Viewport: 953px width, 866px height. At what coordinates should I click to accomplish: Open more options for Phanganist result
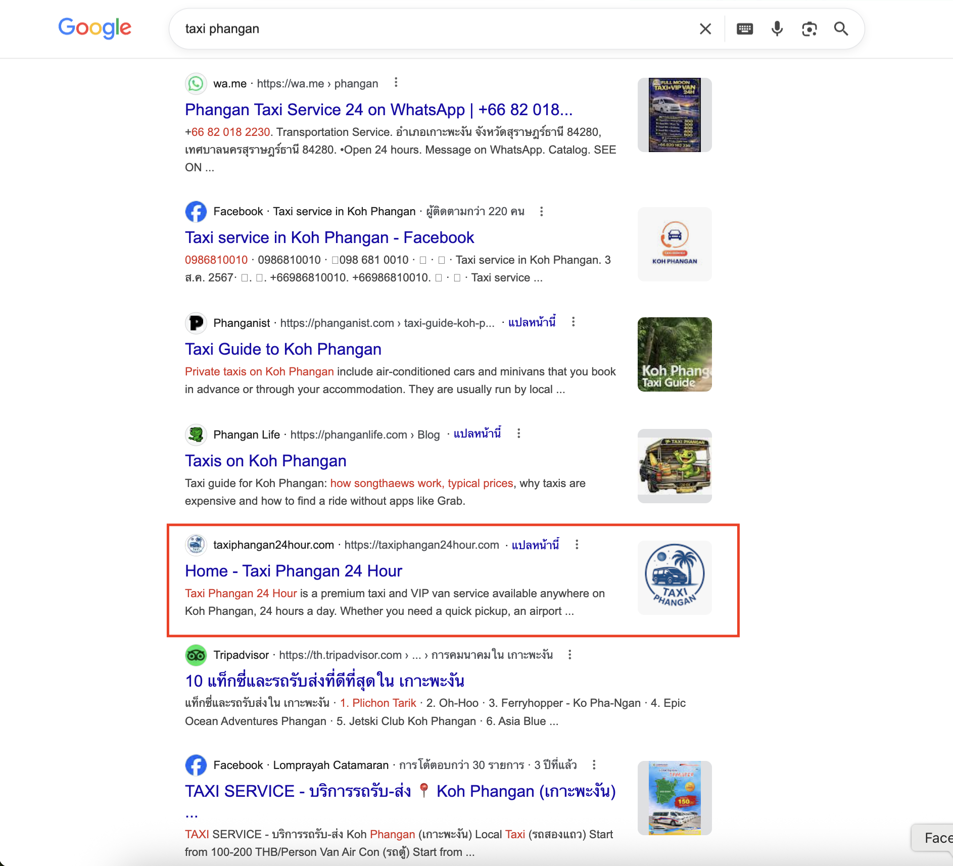574,322
